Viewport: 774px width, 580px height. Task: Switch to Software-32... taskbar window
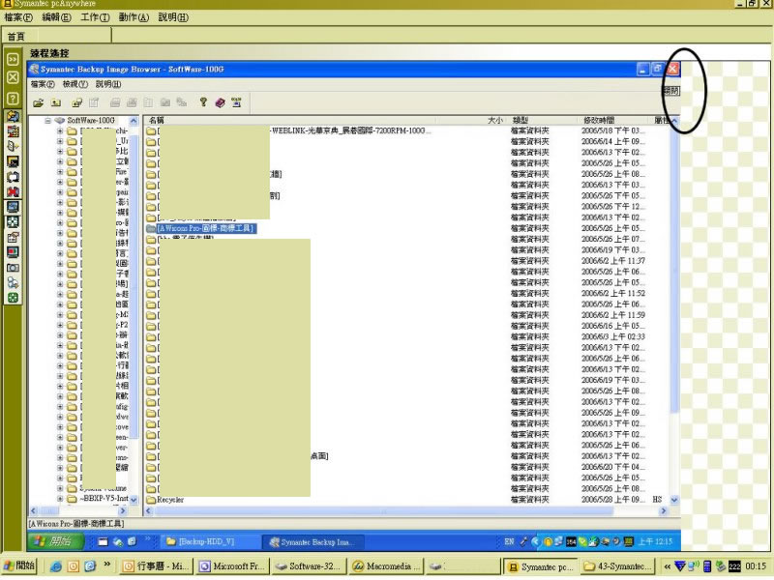[309, 566]
